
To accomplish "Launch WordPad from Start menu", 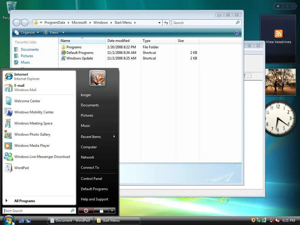I will point(39,168).
